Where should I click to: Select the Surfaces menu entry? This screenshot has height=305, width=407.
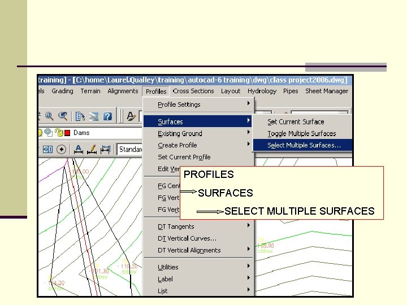point(198,121)
